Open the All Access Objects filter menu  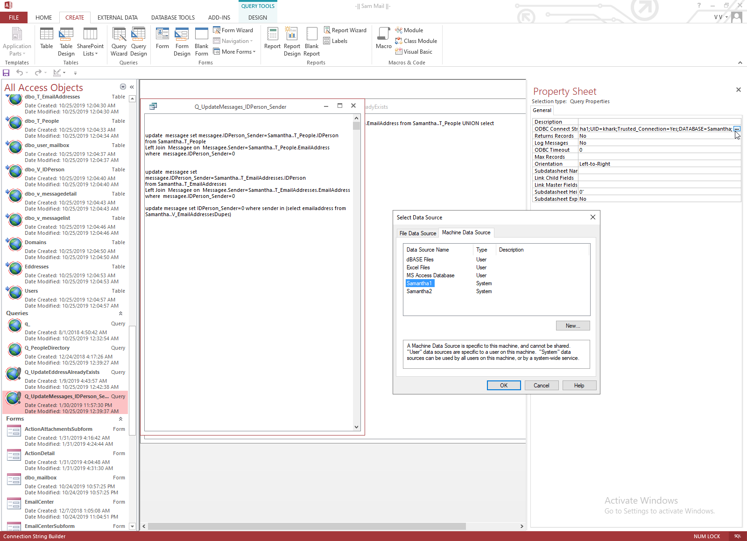click(x=123, y=87)
